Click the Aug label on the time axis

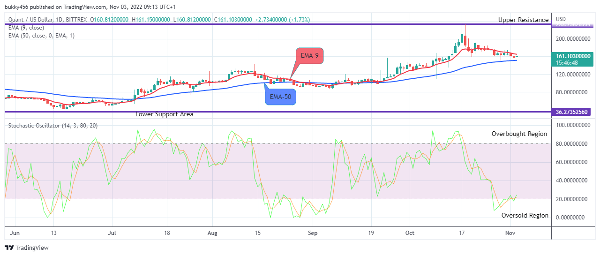pyautogui.click(x=213, y=233)
